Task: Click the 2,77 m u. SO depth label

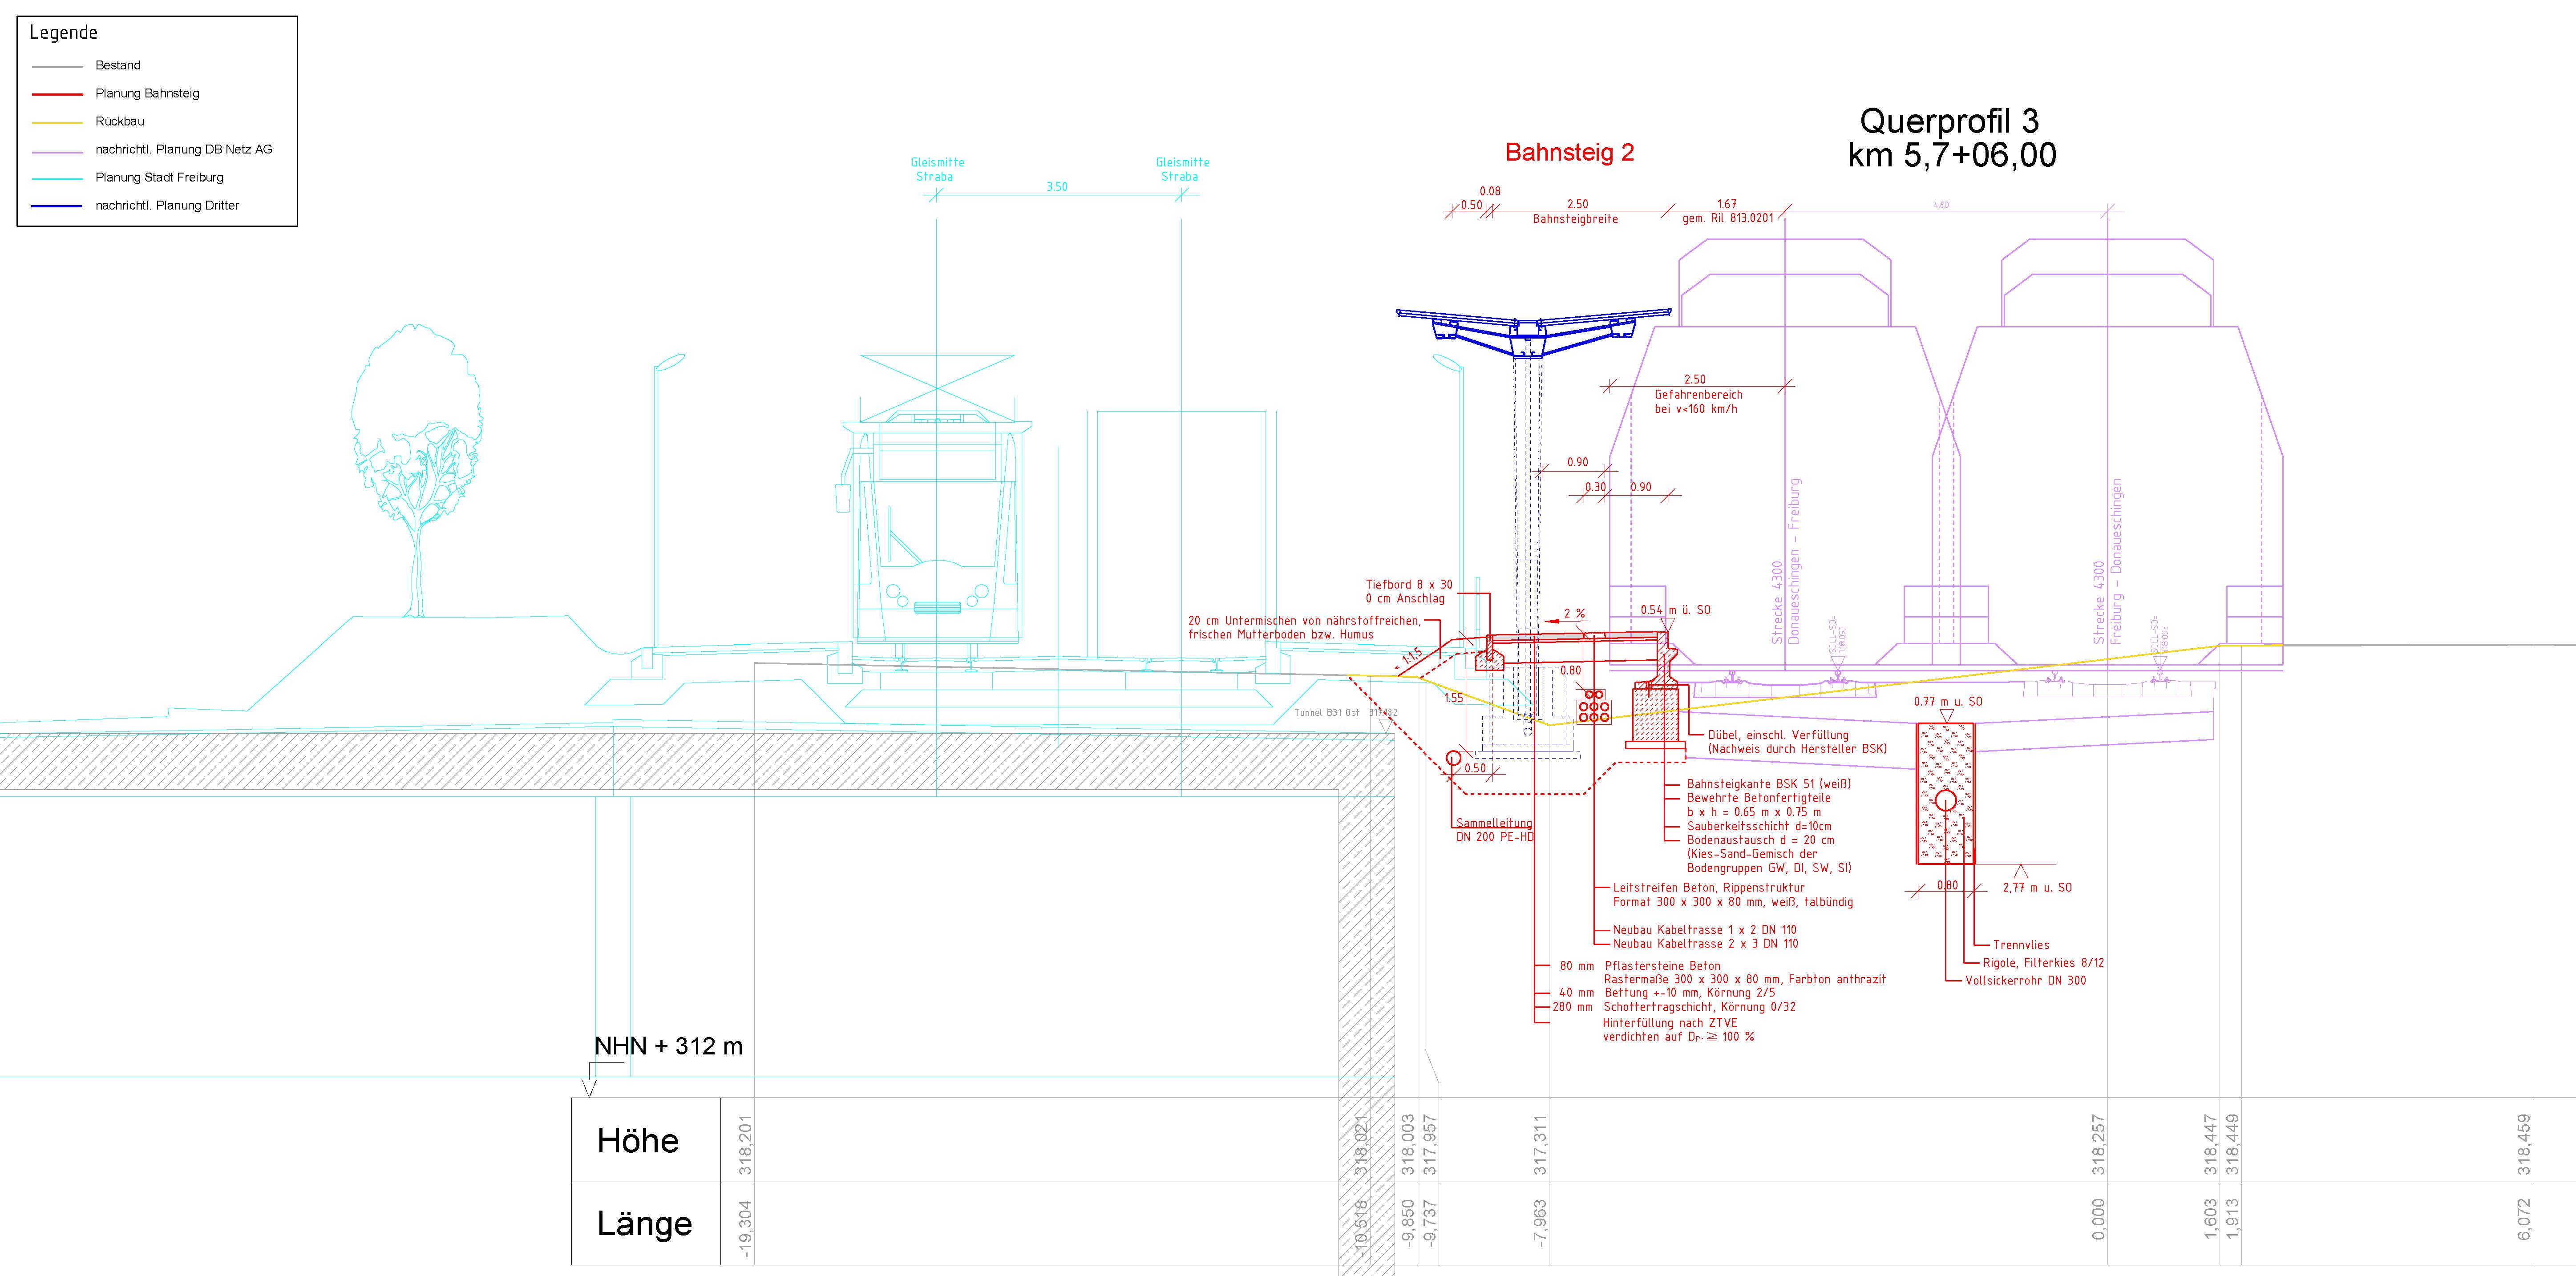Action: click(2037, 888)
